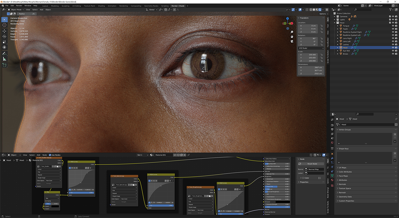
Task: Open the Render menu
Action: 19,6
